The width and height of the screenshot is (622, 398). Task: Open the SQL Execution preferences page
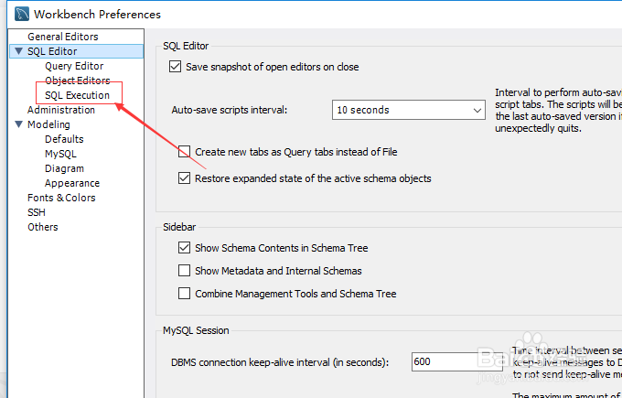77,95
